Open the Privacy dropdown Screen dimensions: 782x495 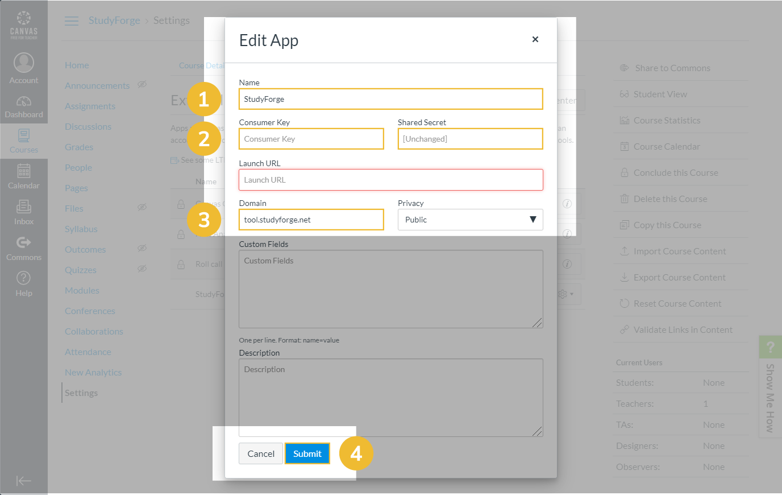(470, 220)
